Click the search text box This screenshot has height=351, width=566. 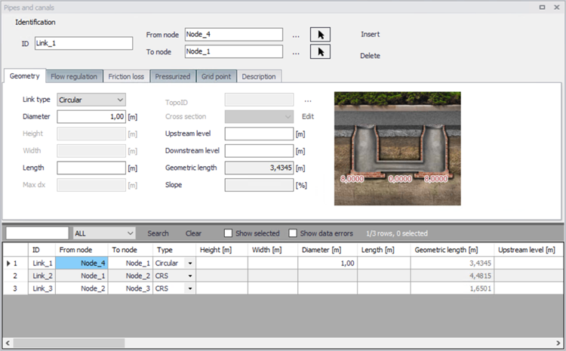(x=37, y=233)
